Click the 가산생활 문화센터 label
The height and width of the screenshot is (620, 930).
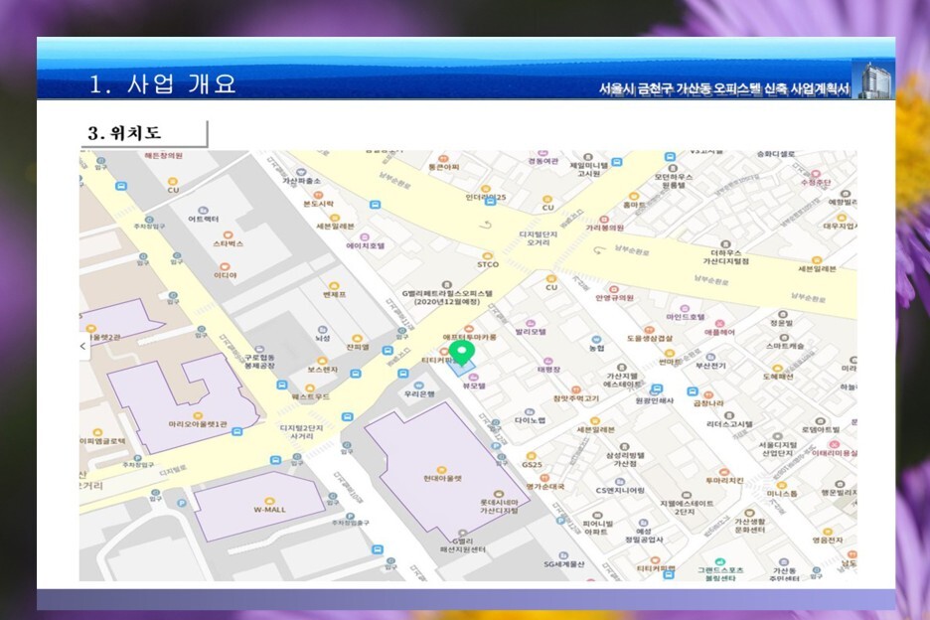750,525
